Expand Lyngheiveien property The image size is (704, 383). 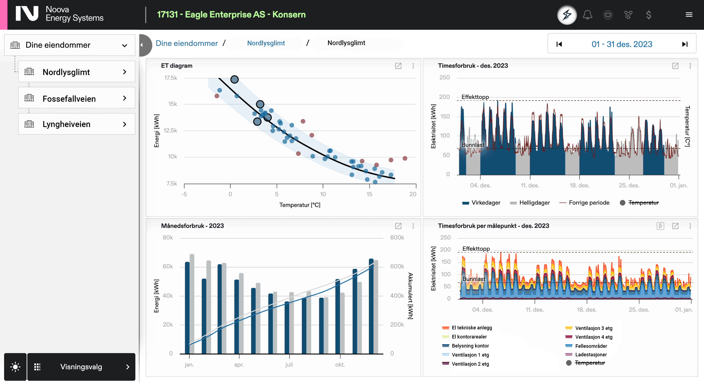pos(125,124)
